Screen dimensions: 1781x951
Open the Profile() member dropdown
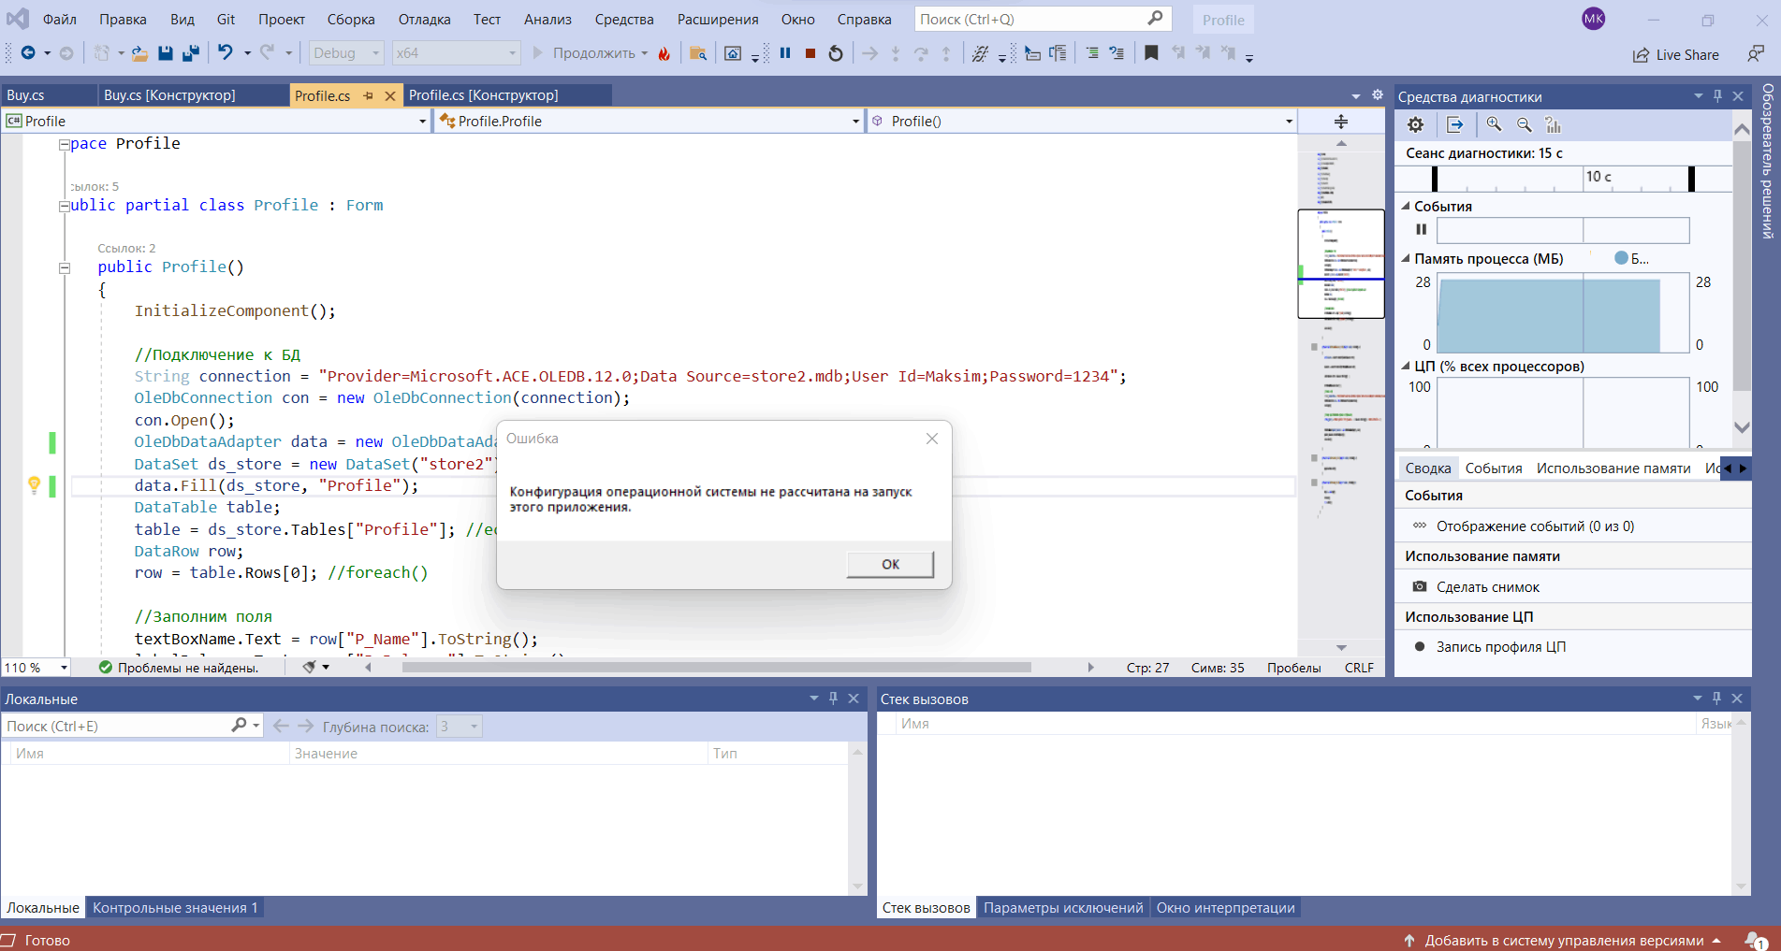pyautogui.click(x=1081, y=122)
